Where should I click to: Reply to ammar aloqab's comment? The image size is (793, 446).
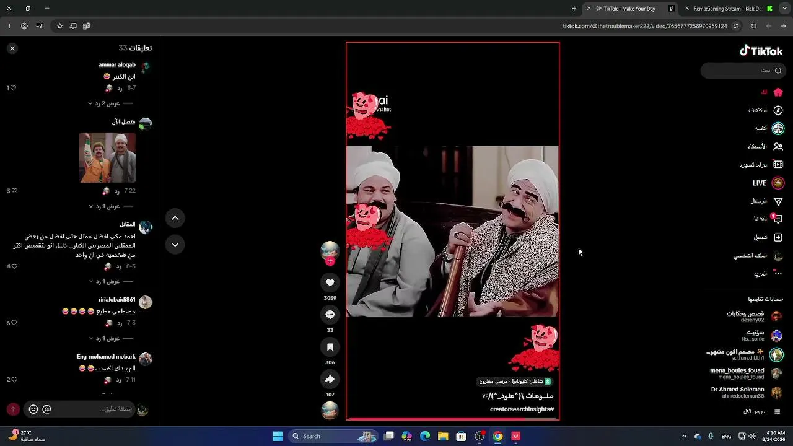(x=120, y=89)
